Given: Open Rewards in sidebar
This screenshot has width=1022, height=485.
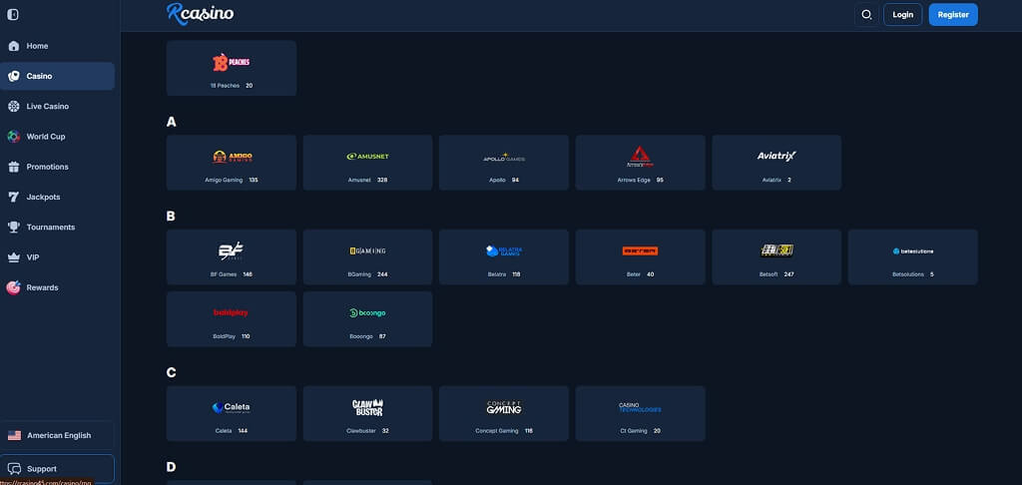Looking at the screenshot, I should coord(57,287).
